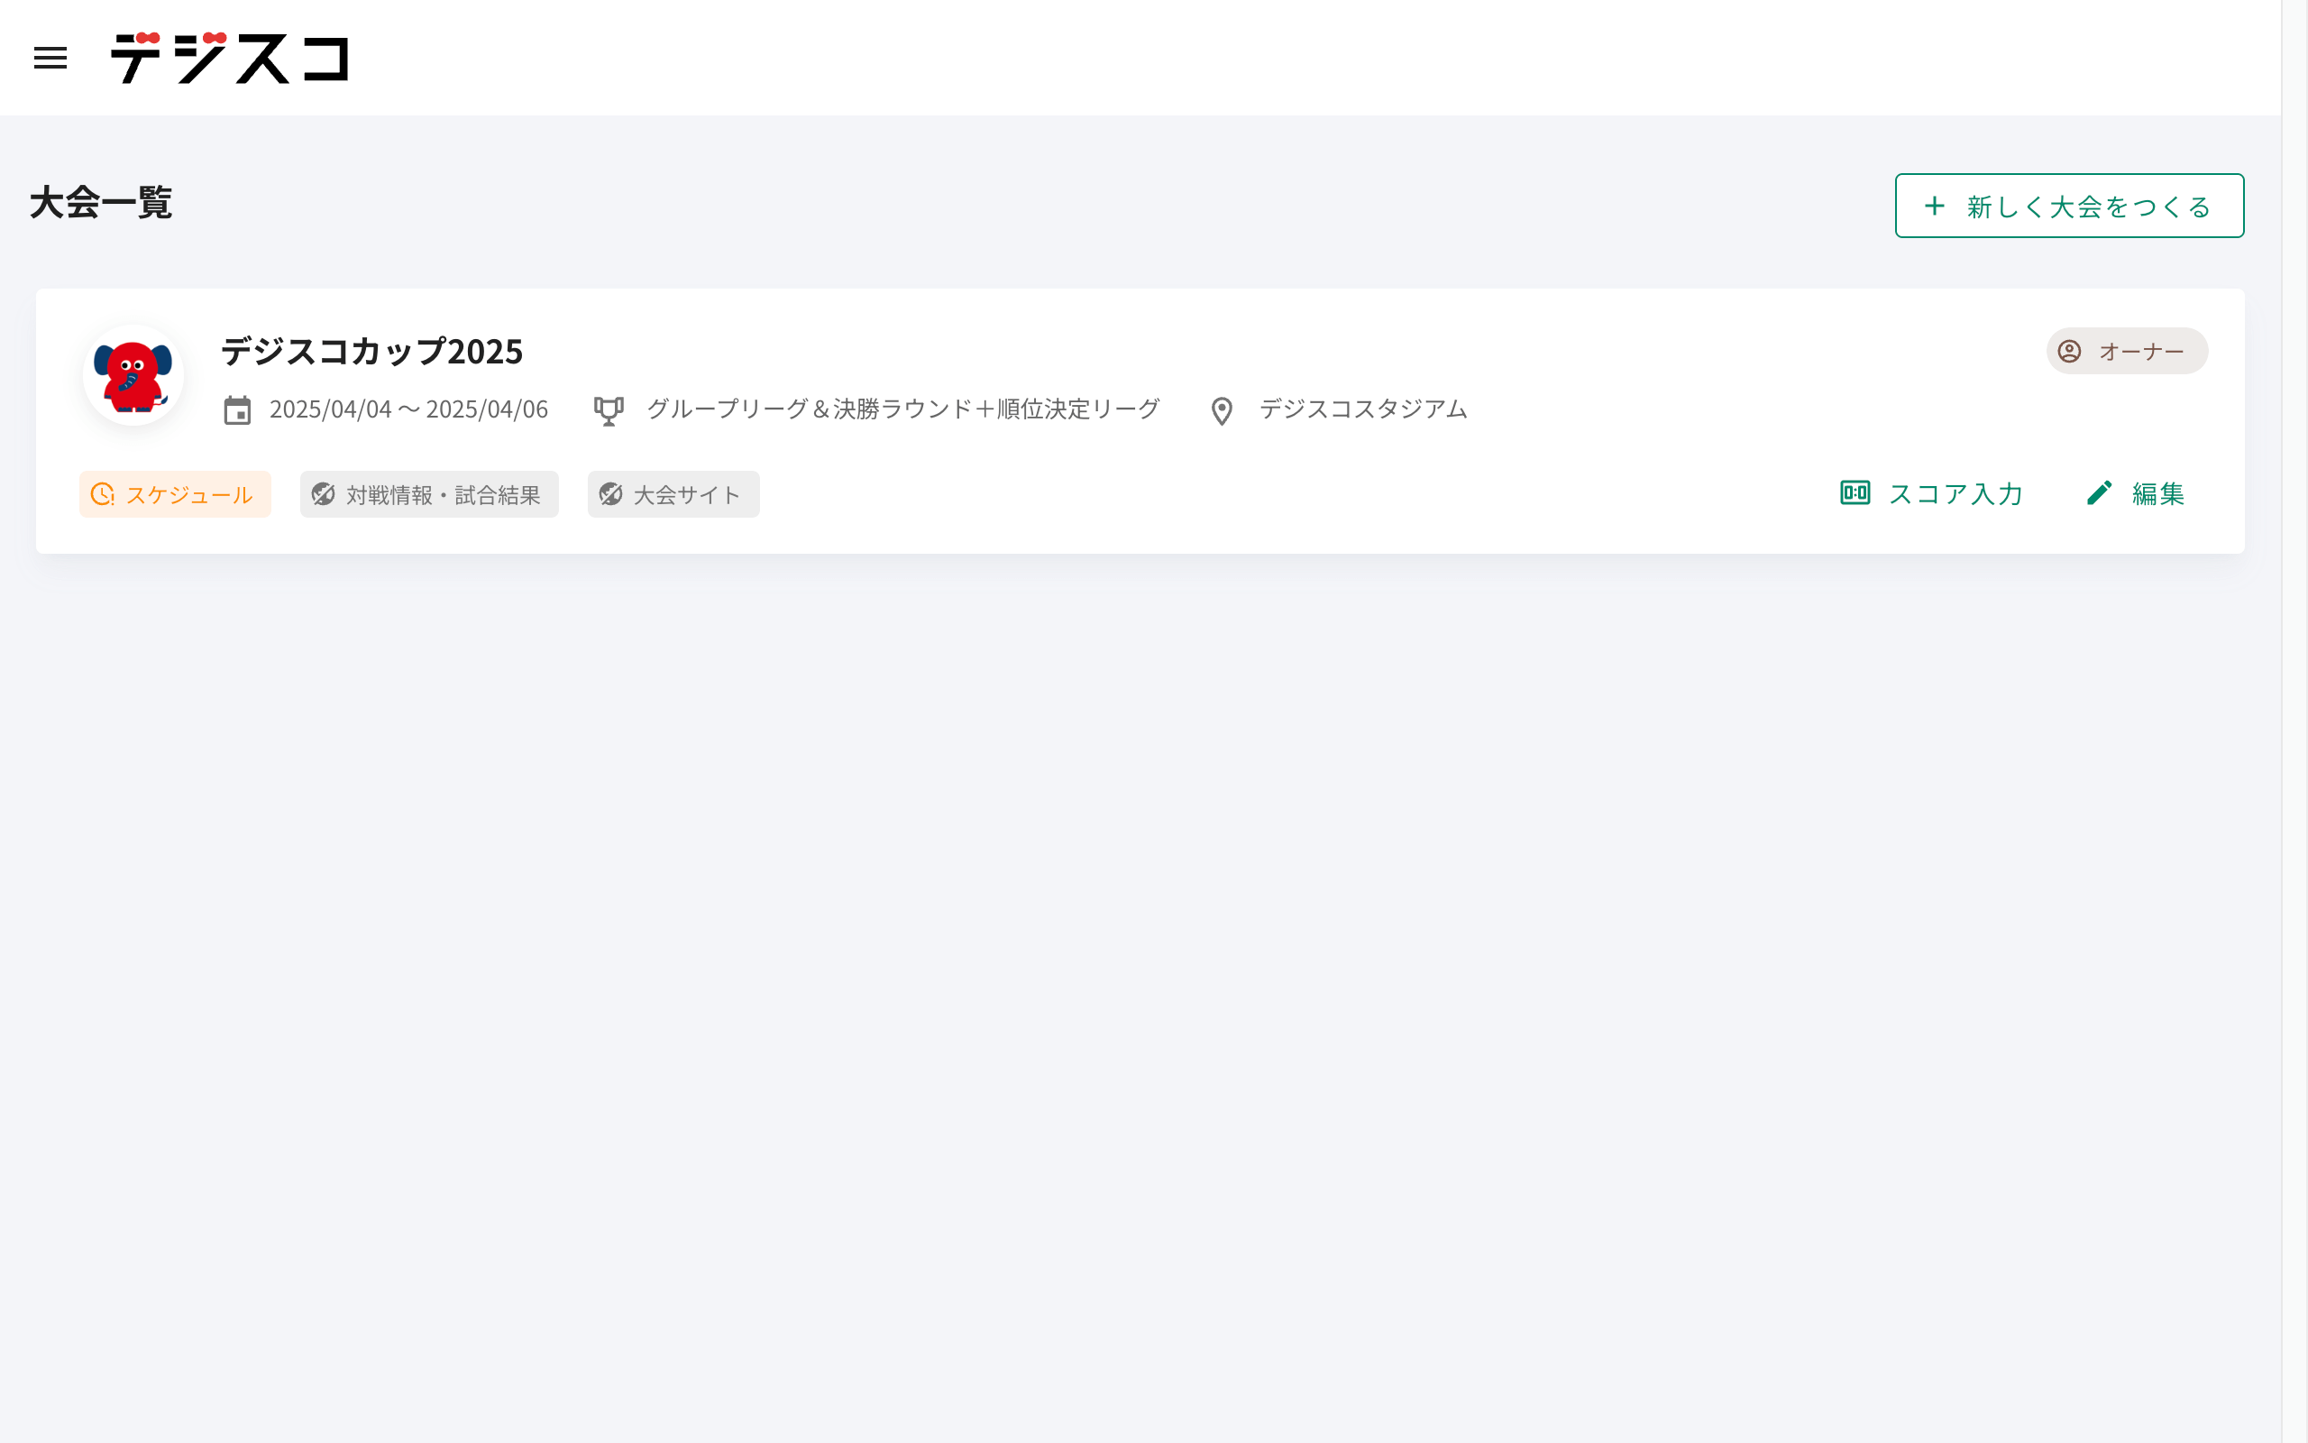Viewport: 2308px width, 1443px height.
Task: Click the red elephant tournament thumbnail
Action: point(133,375)
